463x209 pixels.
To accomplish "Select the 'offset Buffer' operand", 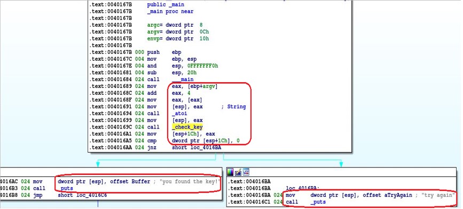I will pyautogui.click(x=130, y=182).
